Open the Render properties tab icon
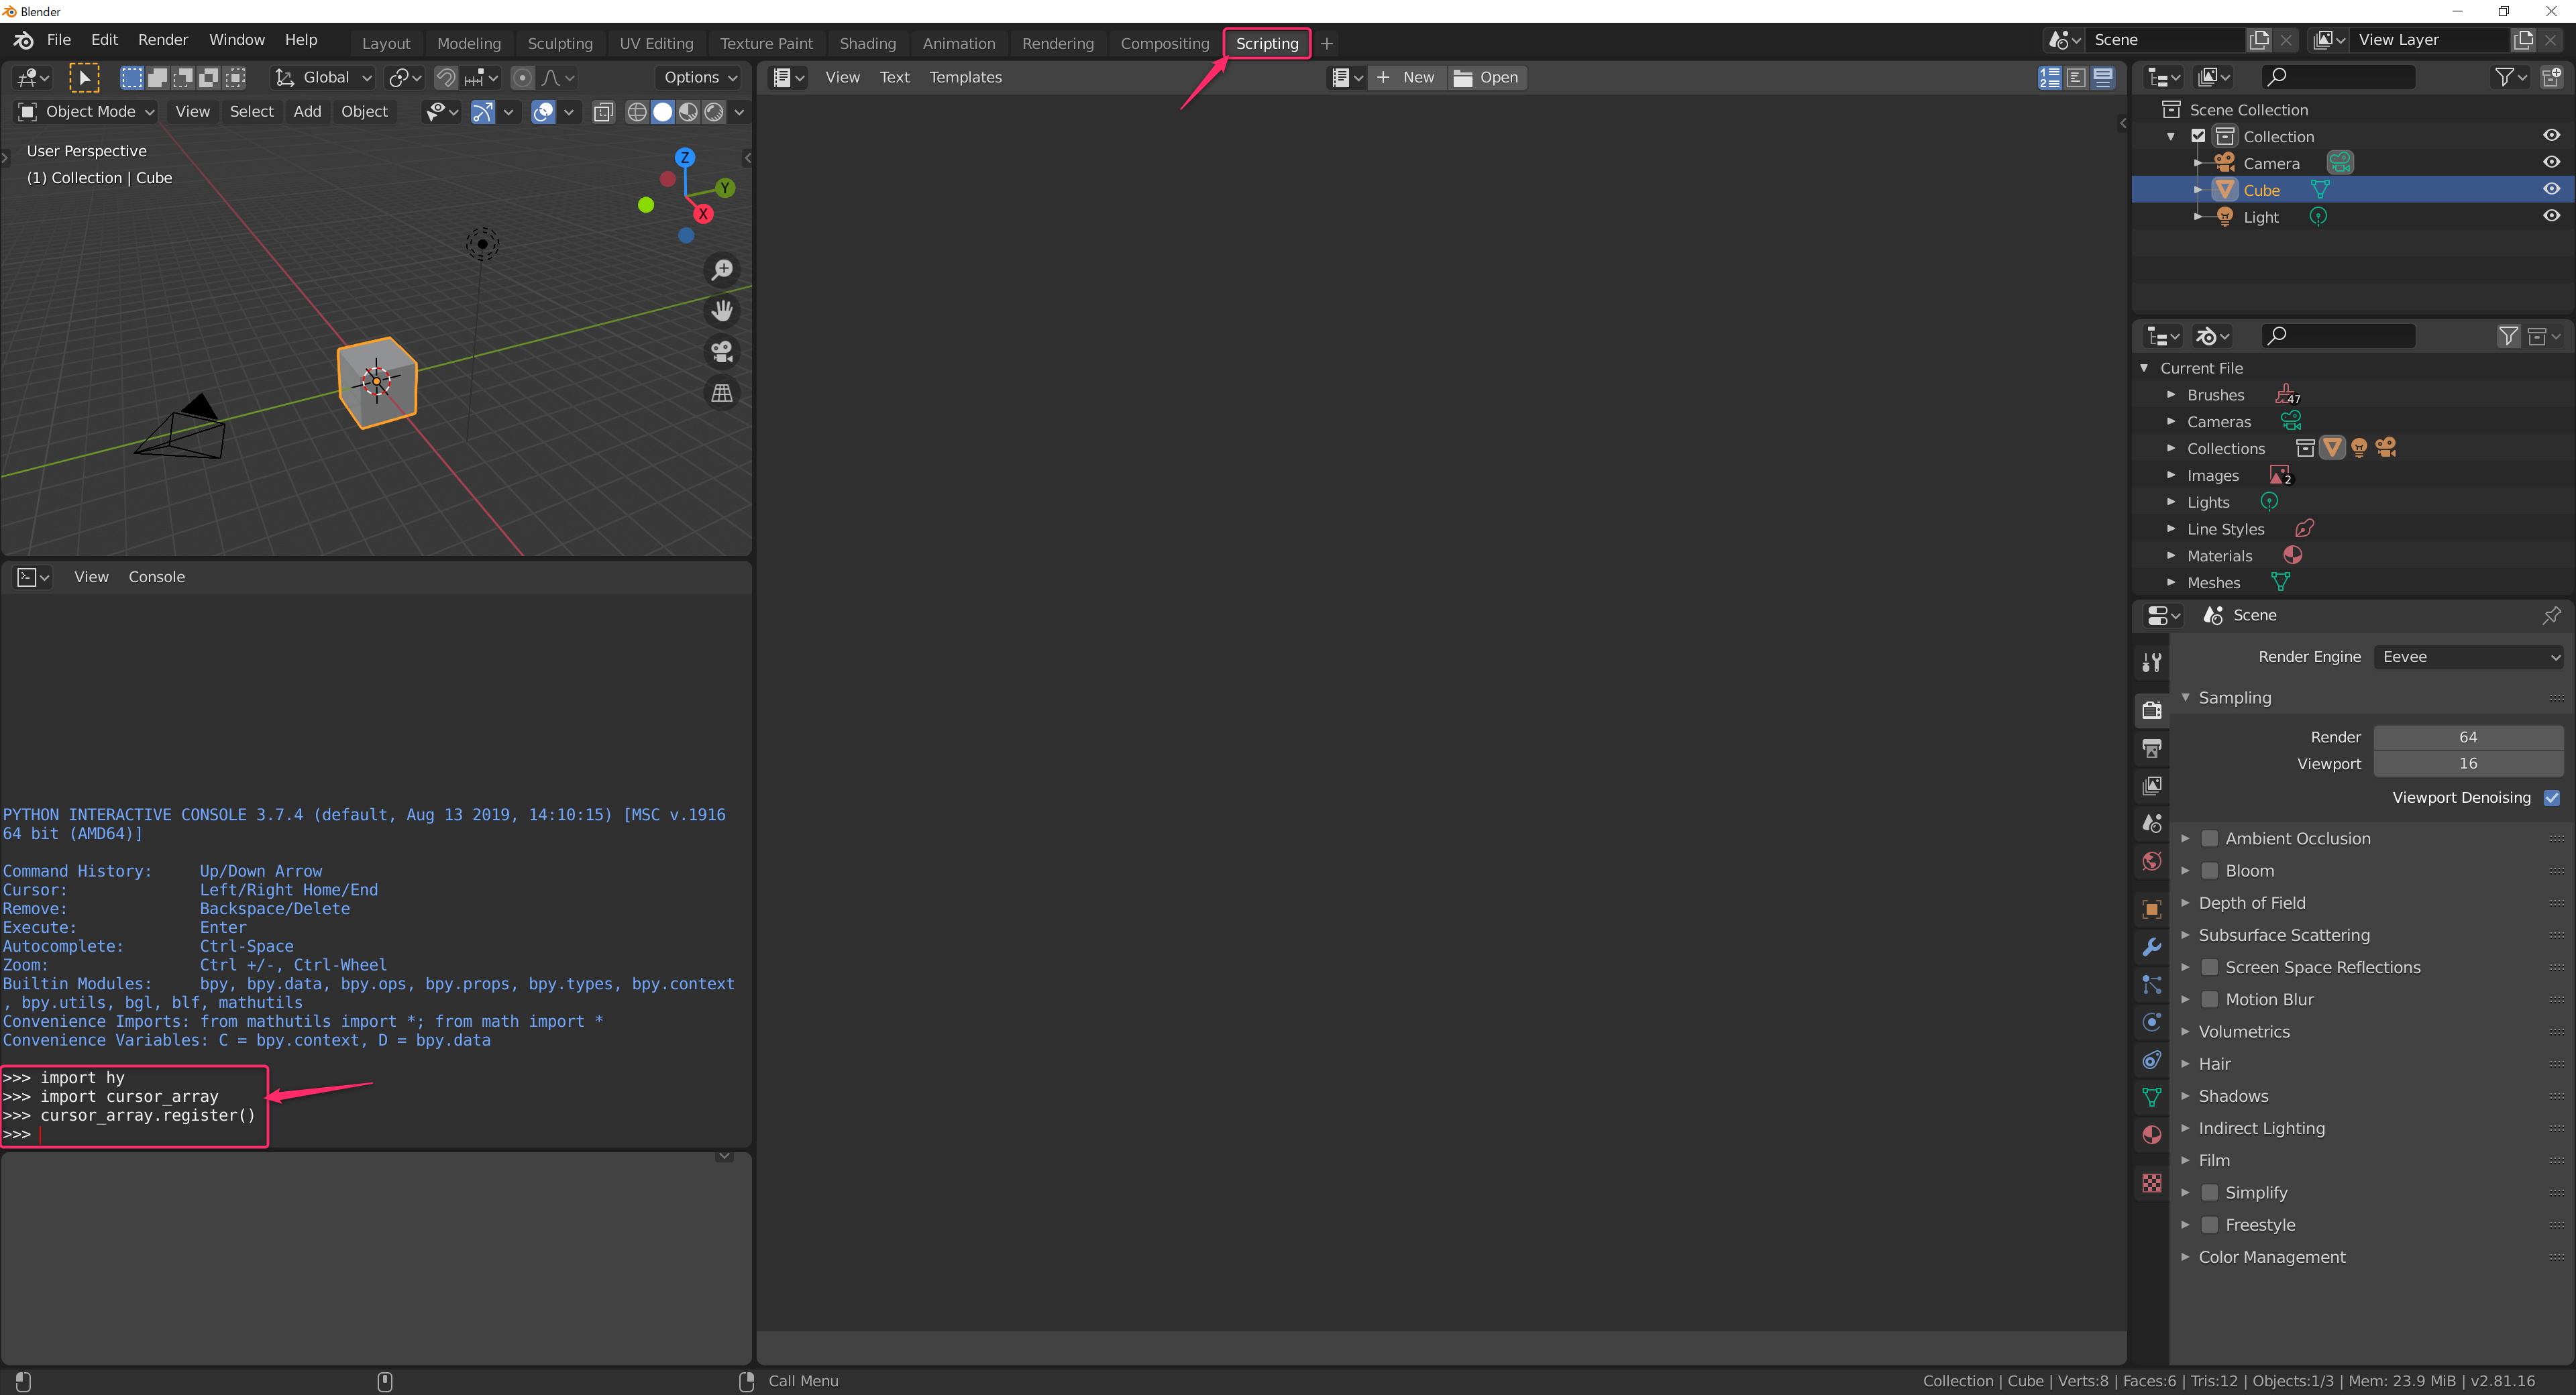Viewport: 2576px width, 1395px height. tap(2152, 710)
